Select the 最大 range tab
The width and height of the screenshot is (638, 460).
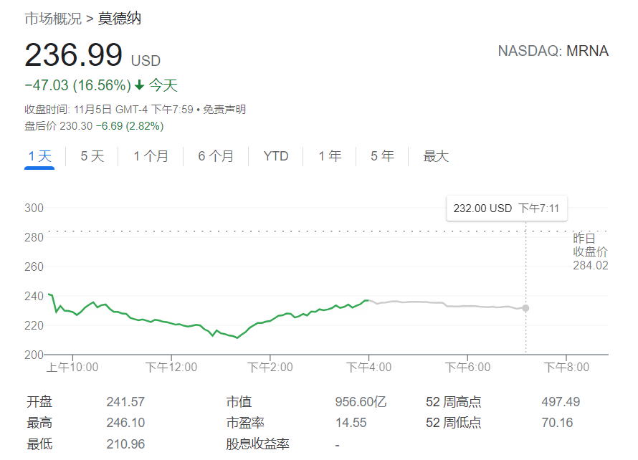point(436,156)
